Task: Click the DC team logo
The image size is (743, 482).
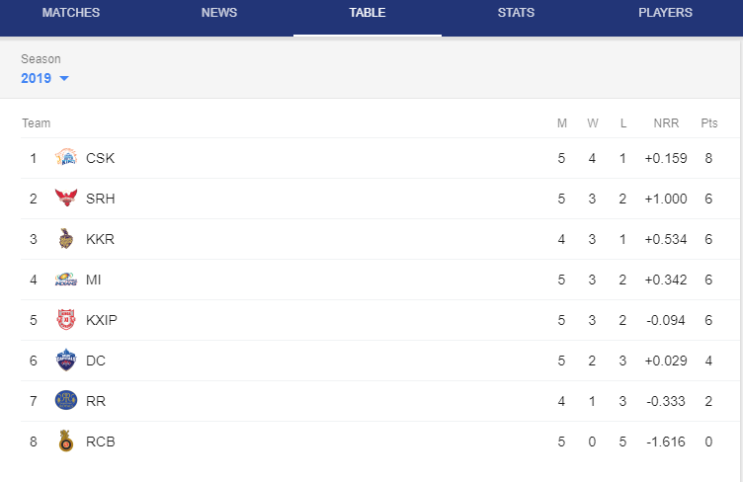Action: [x=66, y=361]
